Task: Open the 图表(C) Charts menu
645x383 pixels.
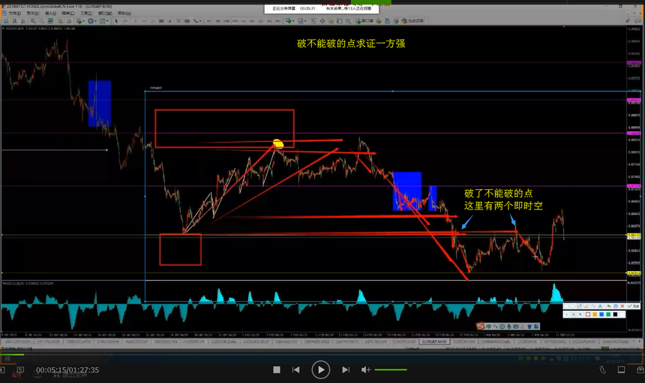Action: coord(68,14)
